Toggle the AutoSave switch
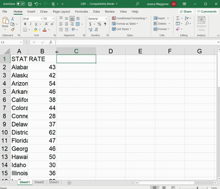220x189 pixels. (x=21, y=4)
